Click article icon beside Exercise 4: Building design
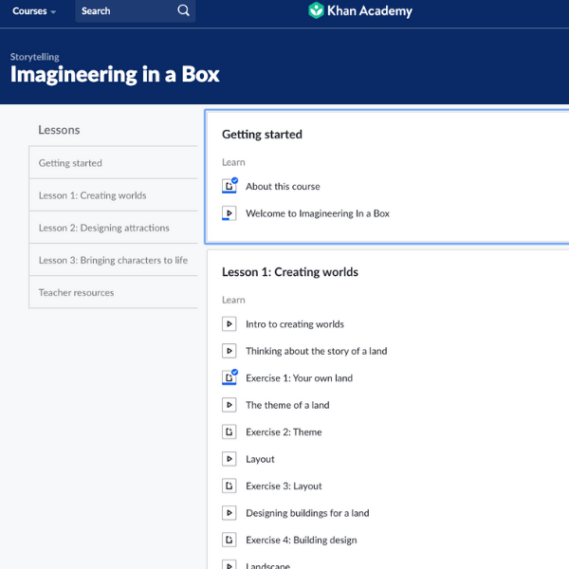Viewport: 569px width, 569px height. click(x=229, y=540)
